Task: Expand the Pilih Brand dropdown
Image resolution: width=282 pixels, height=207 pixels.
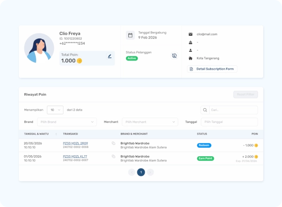Action: pyautogui.click(x=67, y=122)
